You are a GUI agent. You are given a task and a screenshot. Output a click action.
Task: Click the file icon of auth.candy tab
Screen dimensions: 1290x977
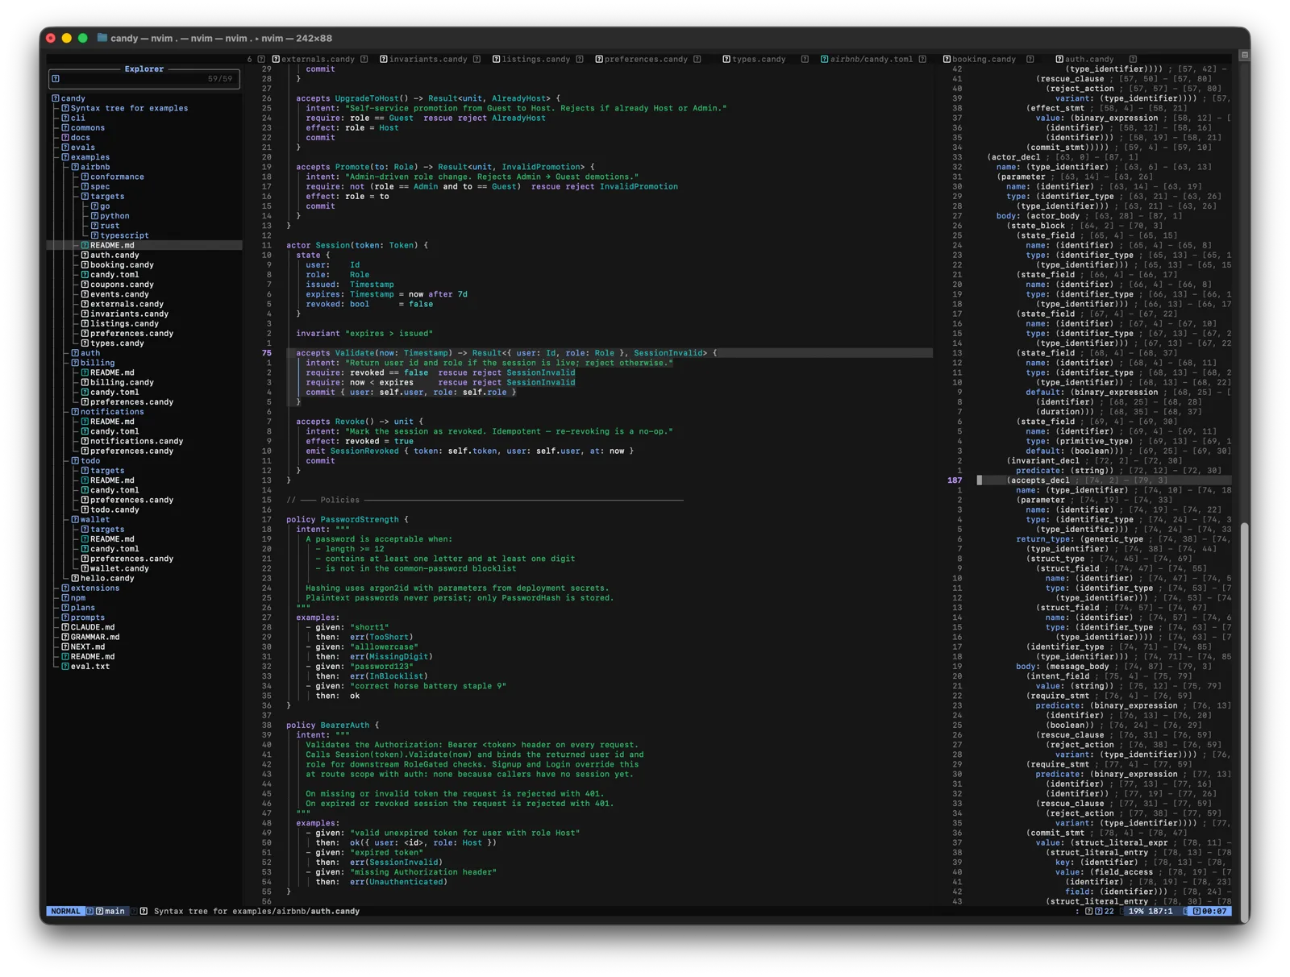[x=1059, y=59]
